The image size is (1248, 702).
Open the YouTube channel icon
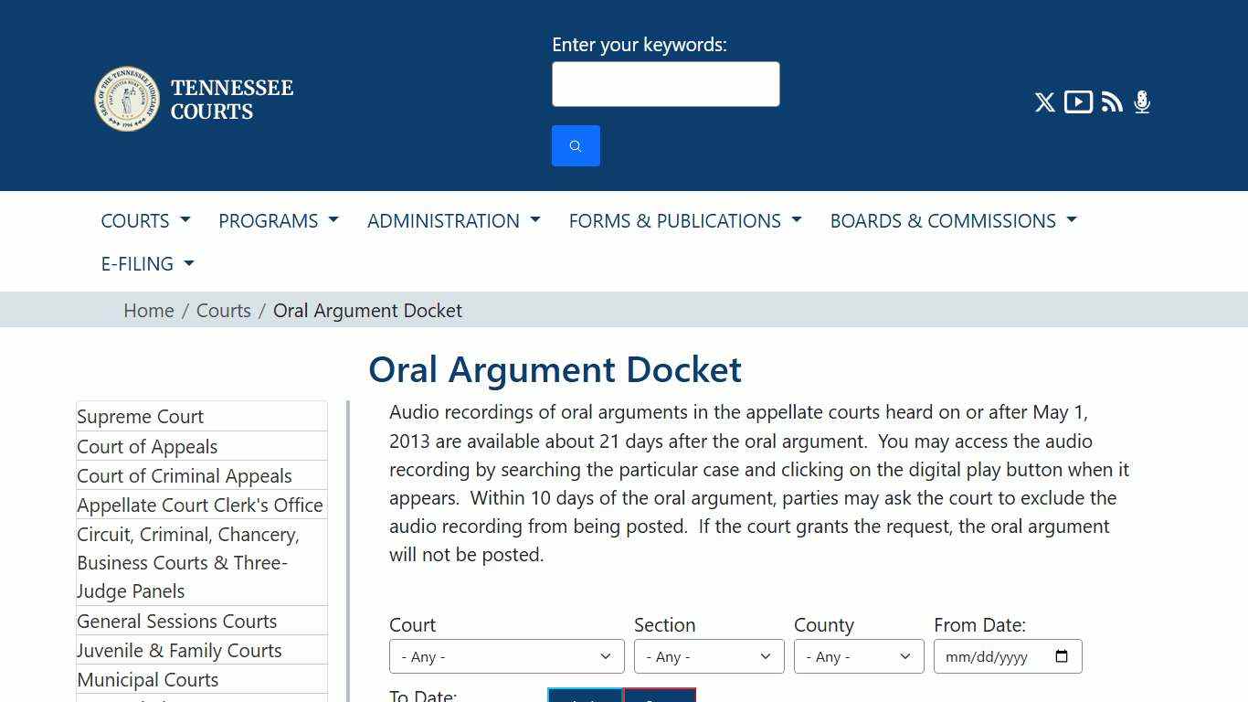(x=1078, y=102)
